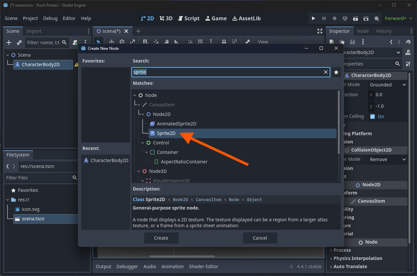Image resolution: width=417 pixels, height=276 pixels.
Task: Stop the running project
Action: point(334,18)
